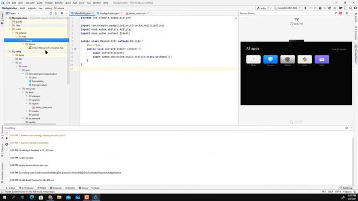Click the account avatar icon at top right
The height and width of the screenshot is (201, 358).
click(x=356, y=8)
